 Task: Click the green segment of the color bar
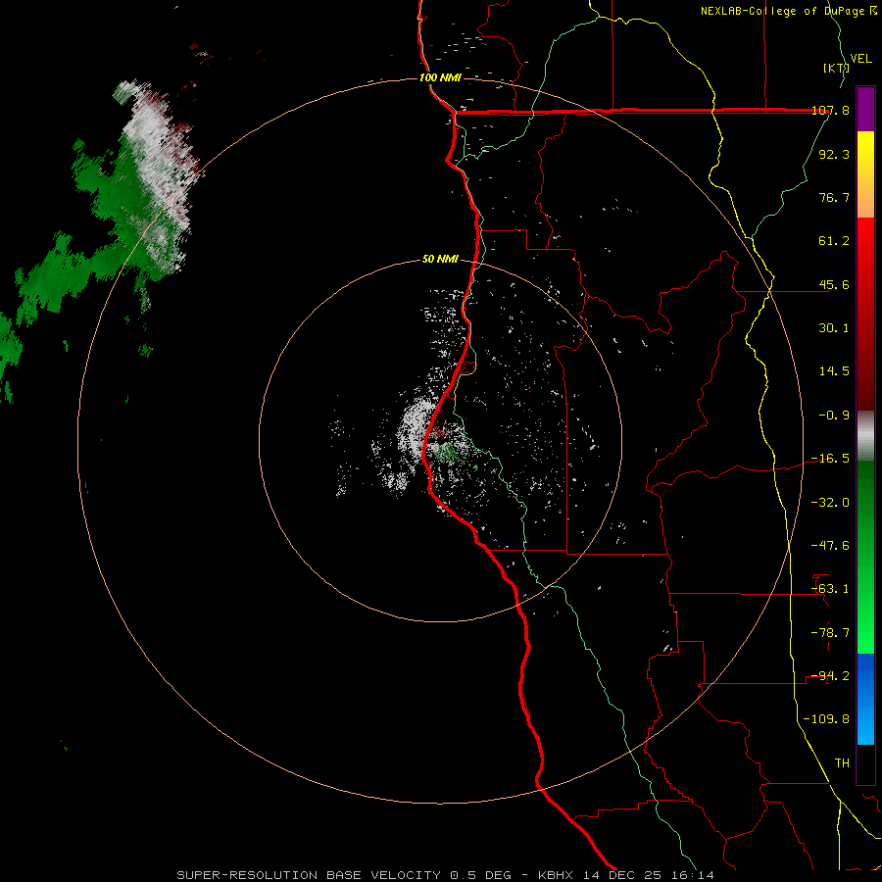click(865, 557)
